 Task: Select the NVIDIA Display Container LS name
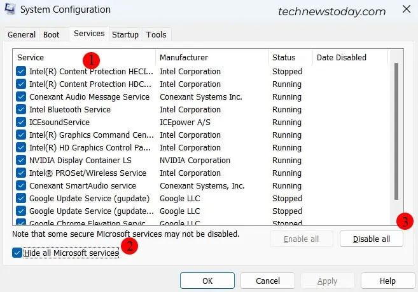[x=80, y=161]
